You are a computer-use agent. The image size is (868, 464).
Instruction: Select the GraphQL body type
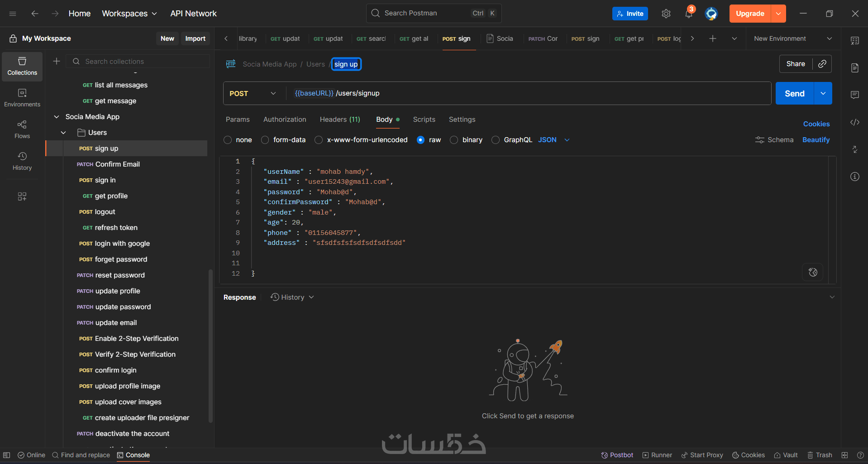coord(496,140)
